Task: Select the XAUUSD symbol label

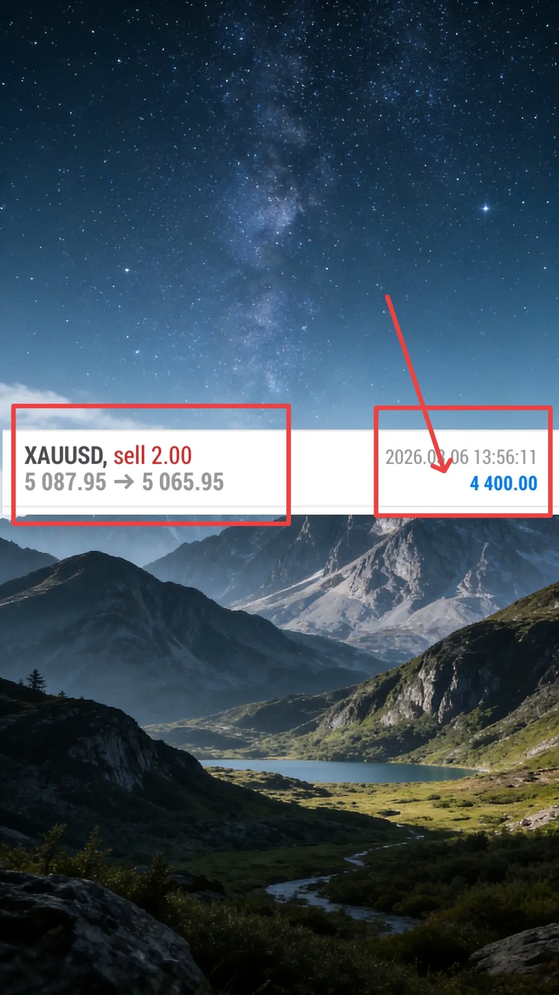Action: 65,456
